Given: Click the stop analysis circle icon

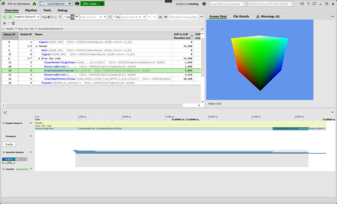Looking at the screenshot, I should coord(204,4).
